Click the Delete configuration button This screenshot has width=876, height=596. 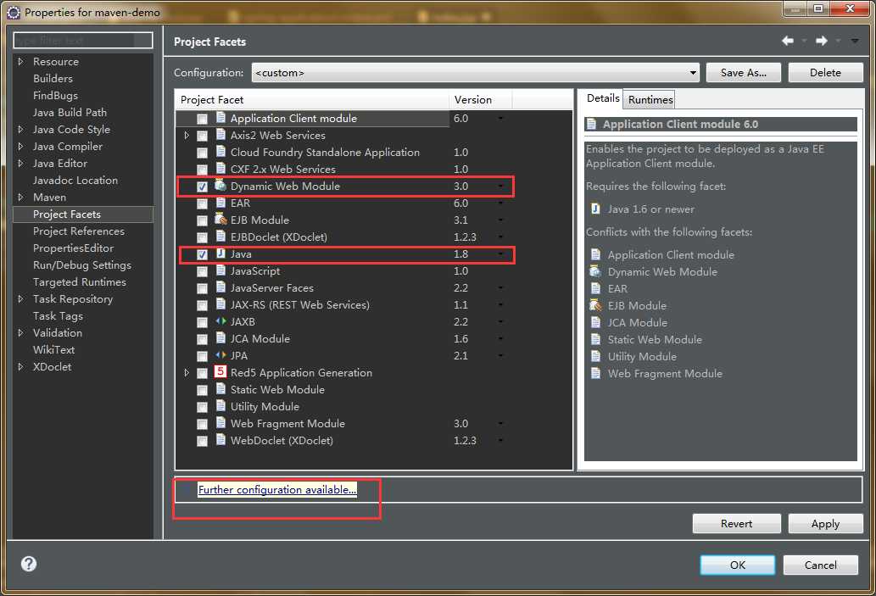tap(825, 73)
